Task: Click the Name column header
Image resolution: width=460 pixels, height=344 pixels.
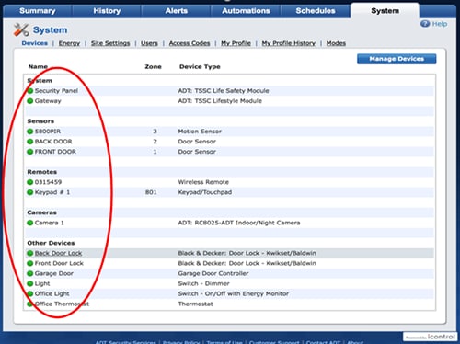Action: click(x=38, y=66)
